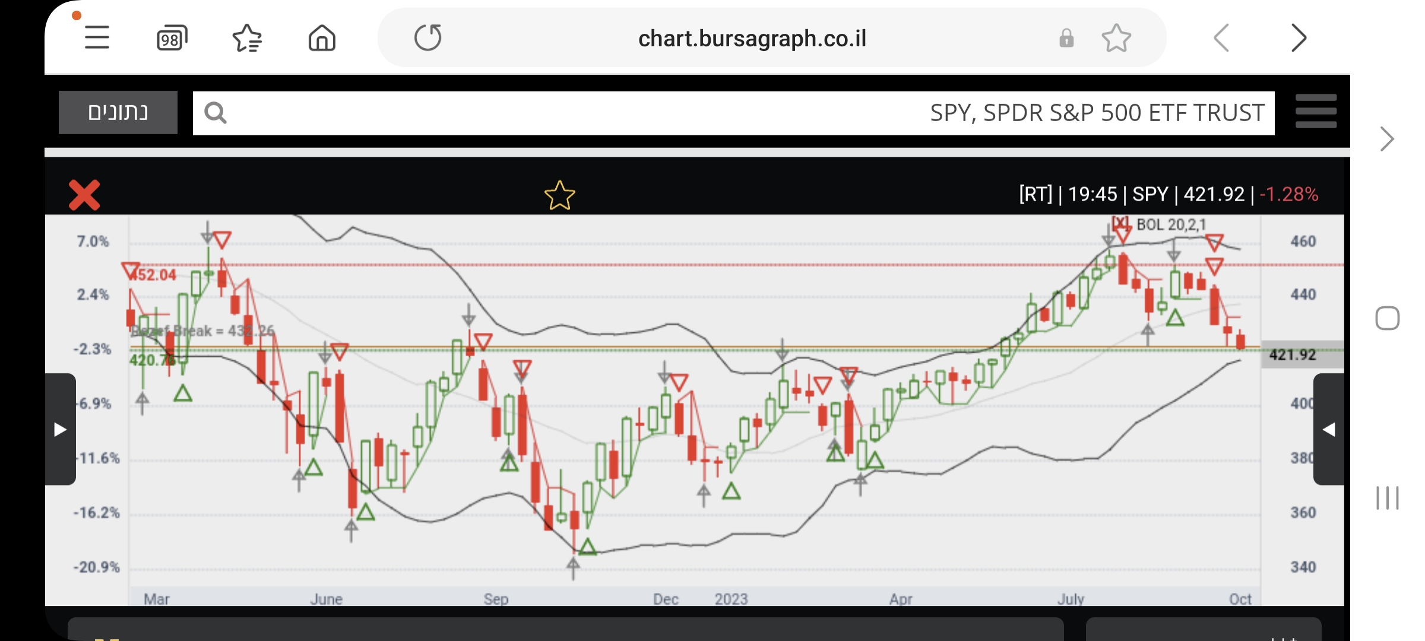Expand the right chart side panel arrow

coord(1329,429)
